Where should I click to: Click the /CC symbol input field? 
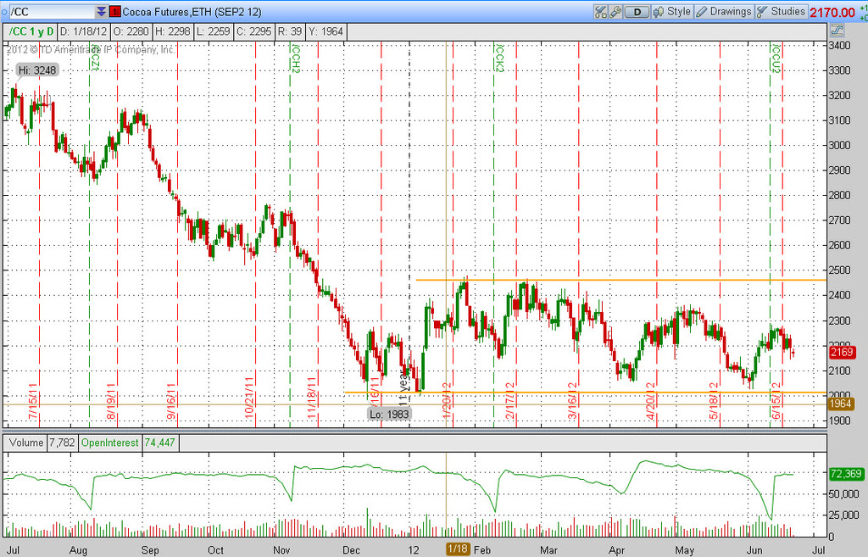pyautogui.click(x=53, y=12)
